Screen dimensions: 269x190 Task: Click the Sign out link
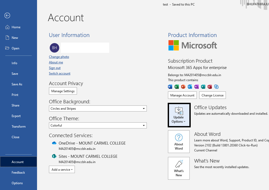(55, 68)
